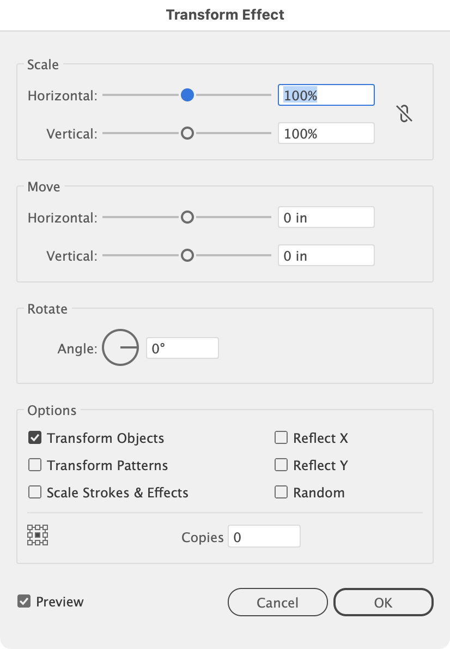Viewport: 450px width, 649px height.
Task: Click the Angle degrees input field
Action: click(183, 348)
